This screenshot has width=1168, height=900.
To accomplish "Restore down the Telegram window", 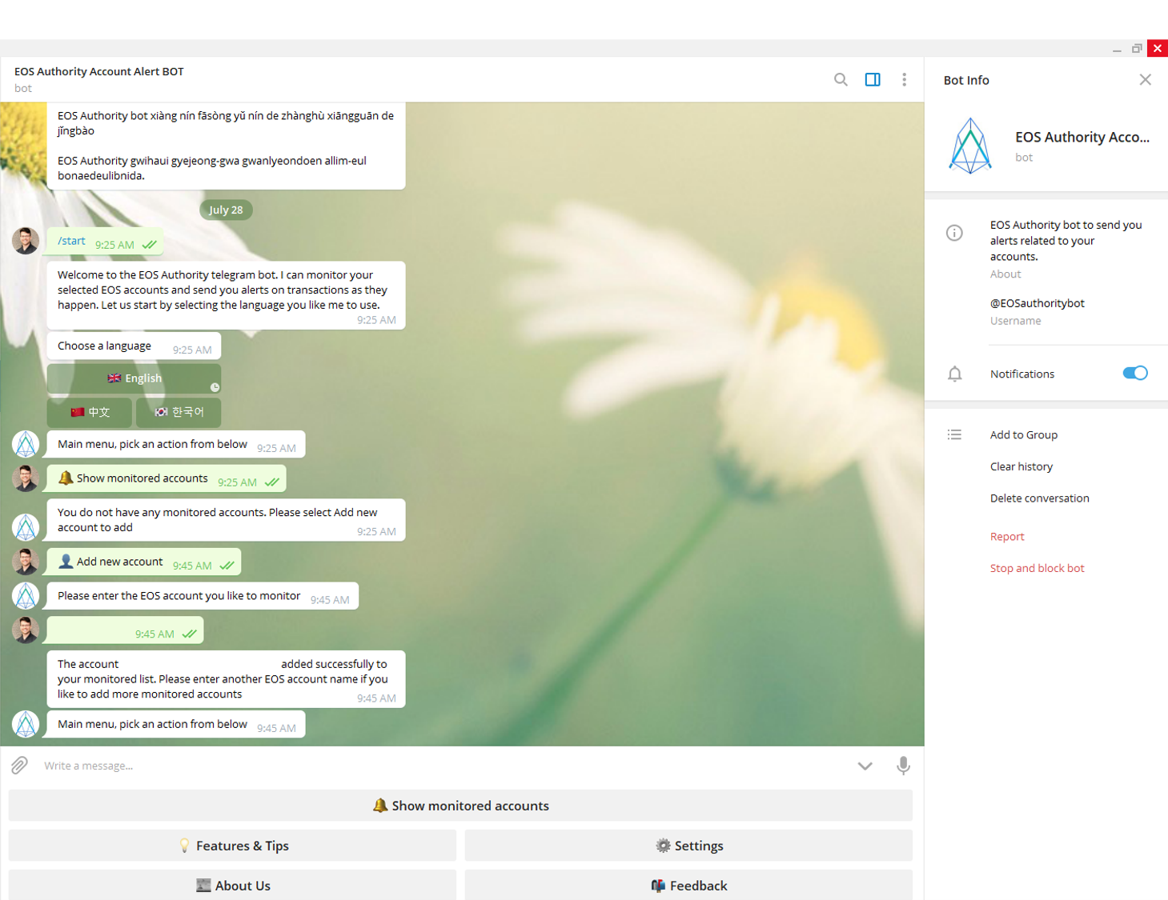I will 1137,49.
